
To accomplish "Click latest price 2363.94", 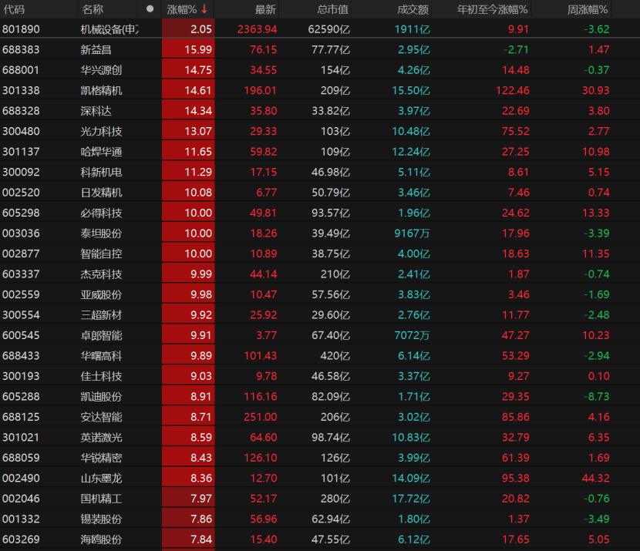I will [x=257, y=29].
